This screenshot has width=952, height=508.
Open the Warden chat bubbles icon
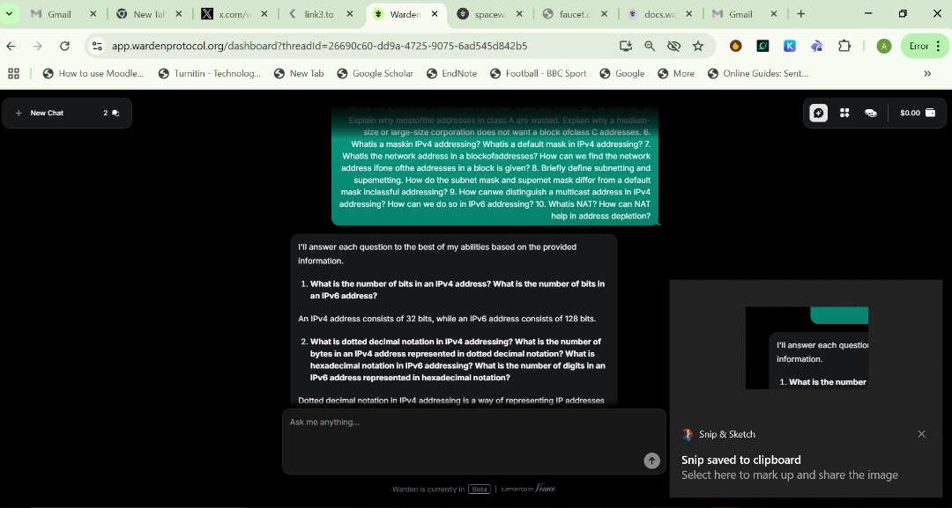click(871, 113)
